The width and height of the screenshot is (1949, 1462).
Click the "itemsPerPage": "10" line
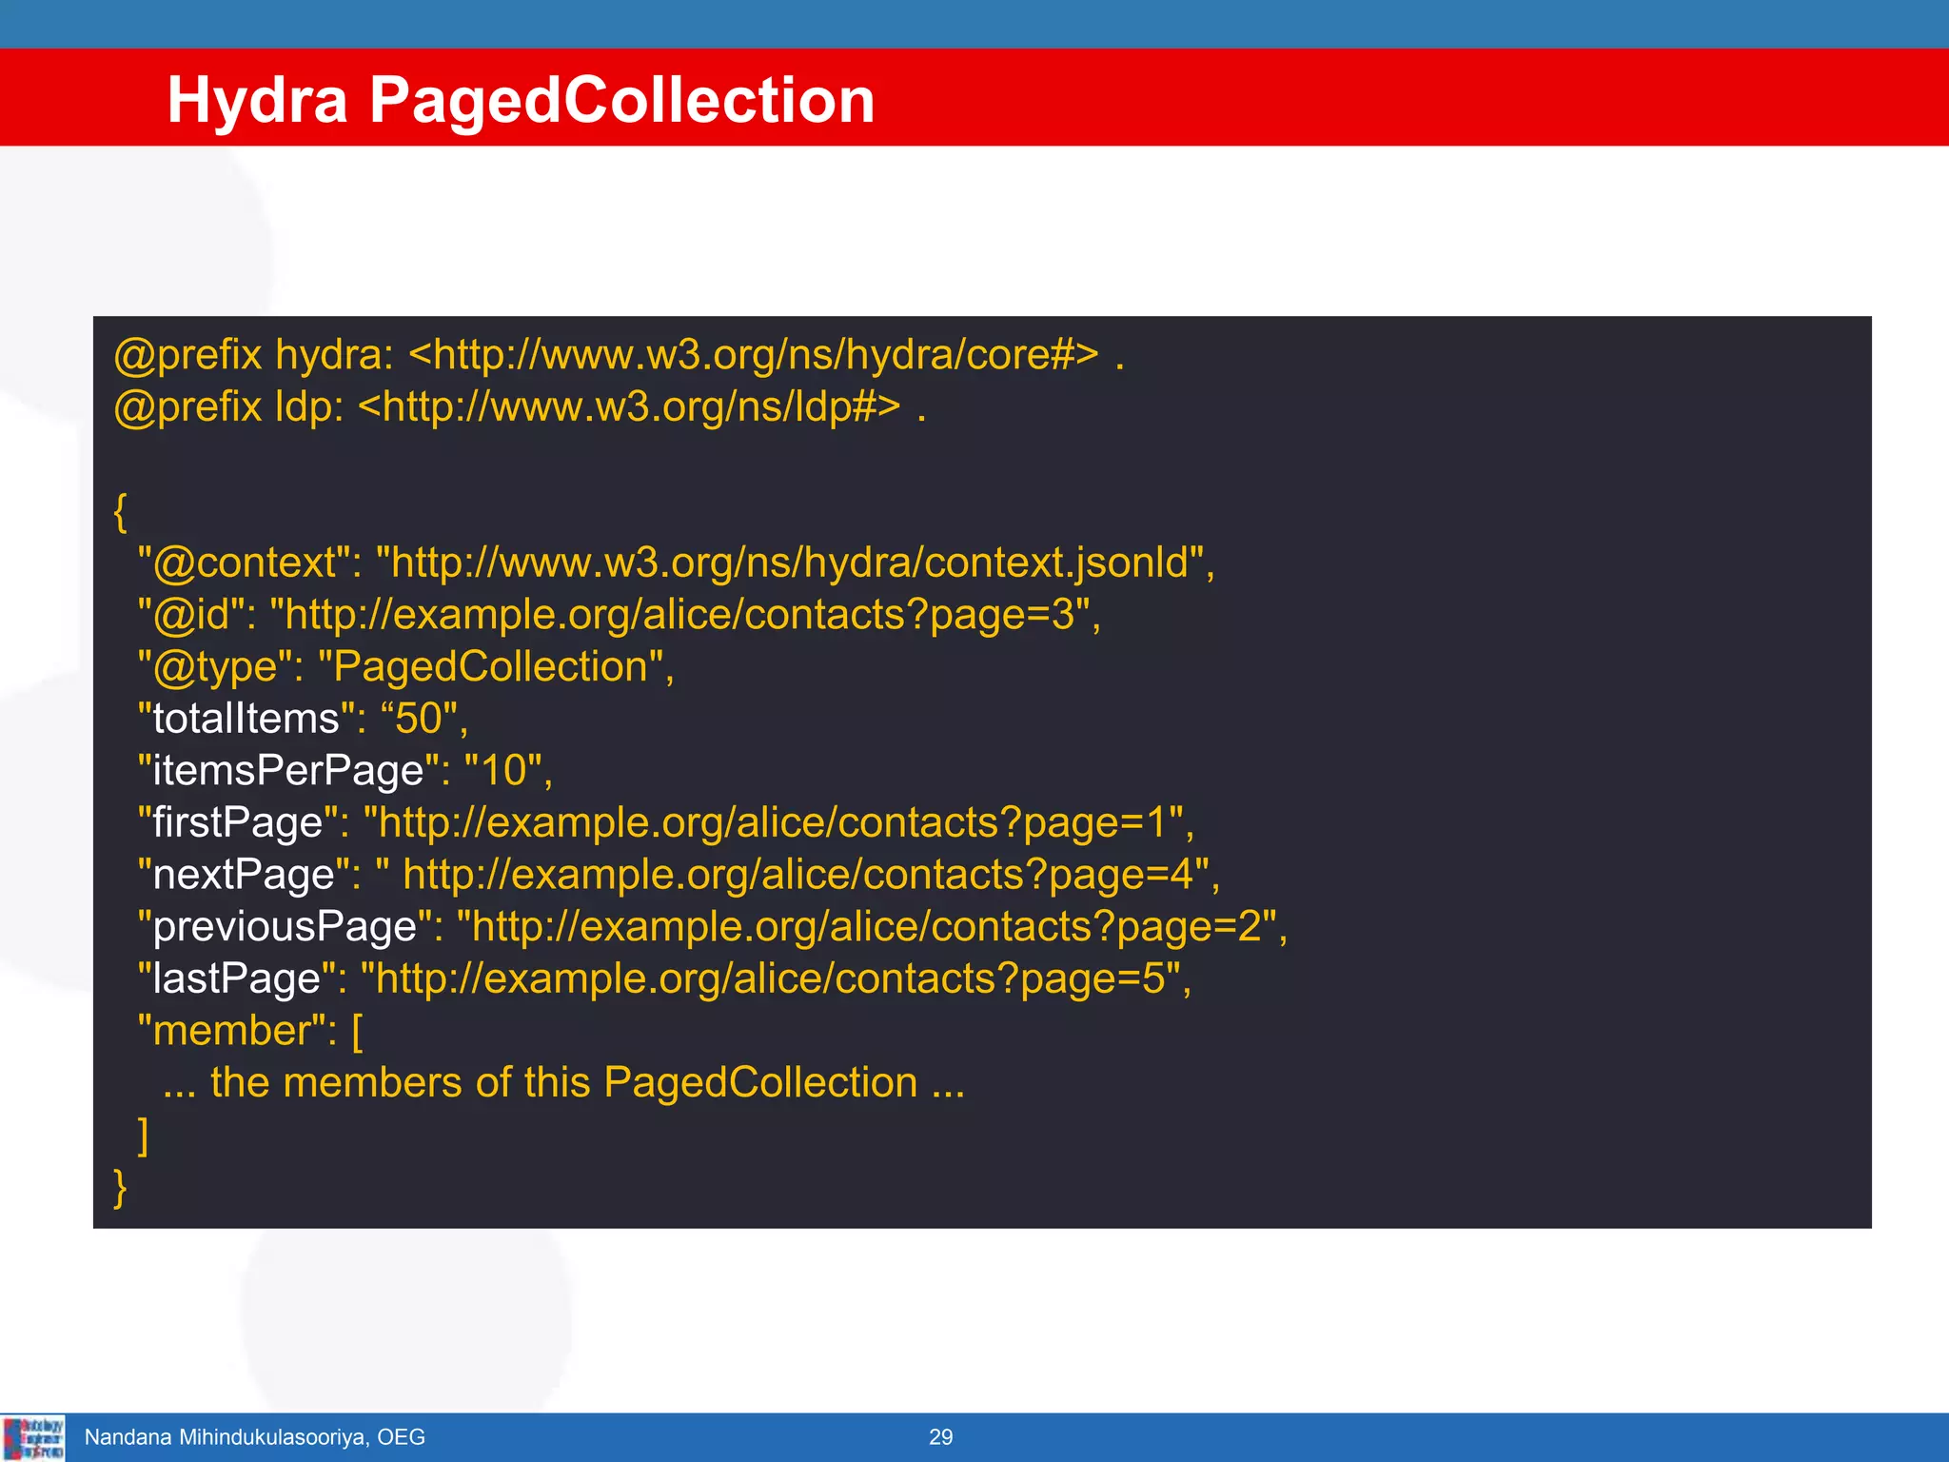345,771
